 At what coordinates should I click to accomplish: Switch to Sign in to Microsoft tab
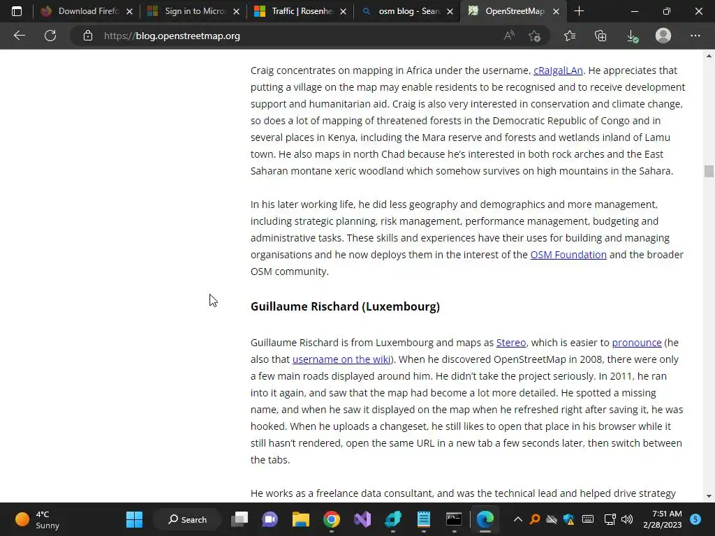[x=193, y=11]
